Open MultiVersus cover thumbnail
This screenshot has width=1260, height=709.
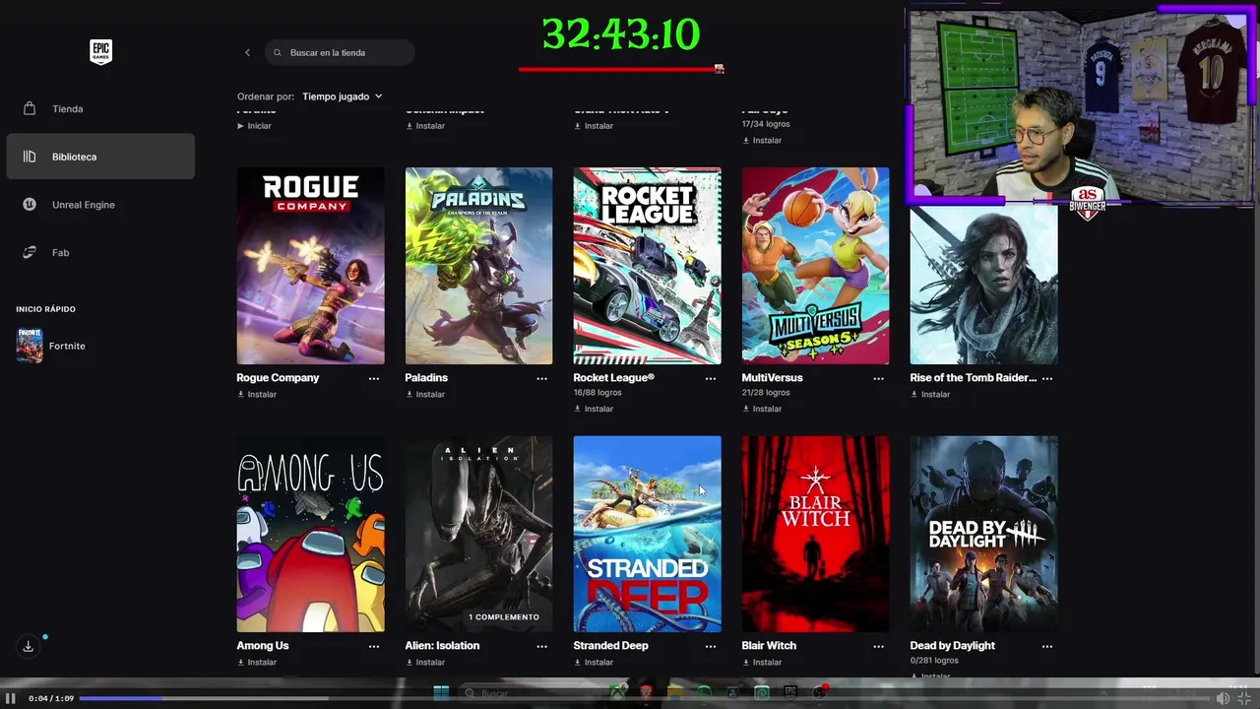coord(815,266)
